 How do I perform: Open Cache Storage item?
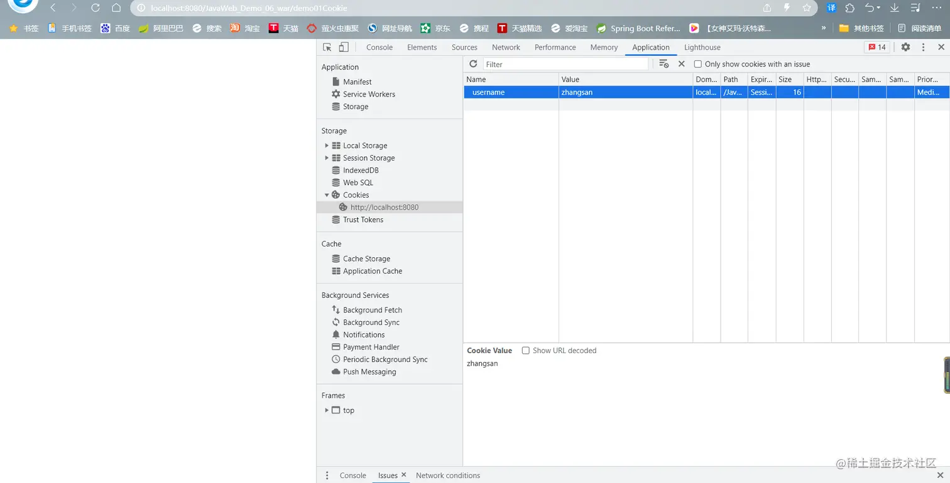(x=366, y=258)
